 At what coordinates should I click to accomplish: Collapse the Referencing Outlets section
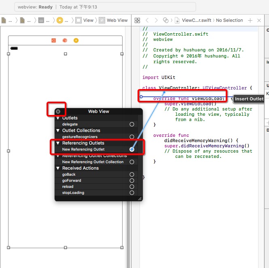click(58, 143)
